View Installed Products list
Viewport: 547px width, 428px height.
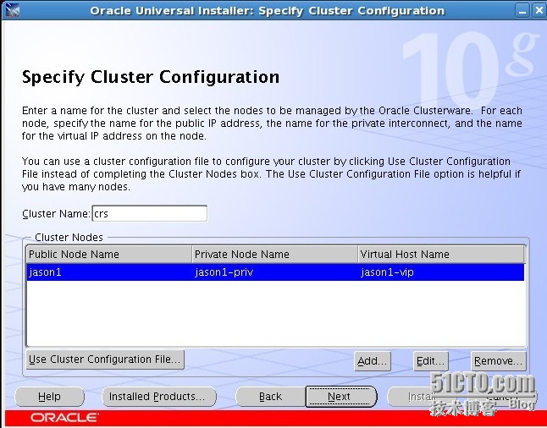(x=159, y=397)
